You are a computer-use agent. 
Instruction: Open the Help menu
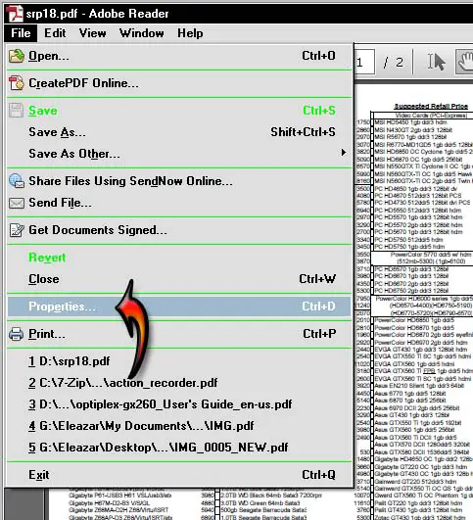[190, 33]
